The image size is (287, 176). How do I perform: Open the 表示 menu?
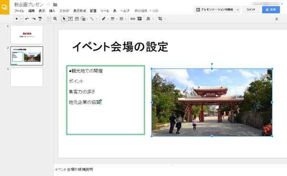click(42, 11)
